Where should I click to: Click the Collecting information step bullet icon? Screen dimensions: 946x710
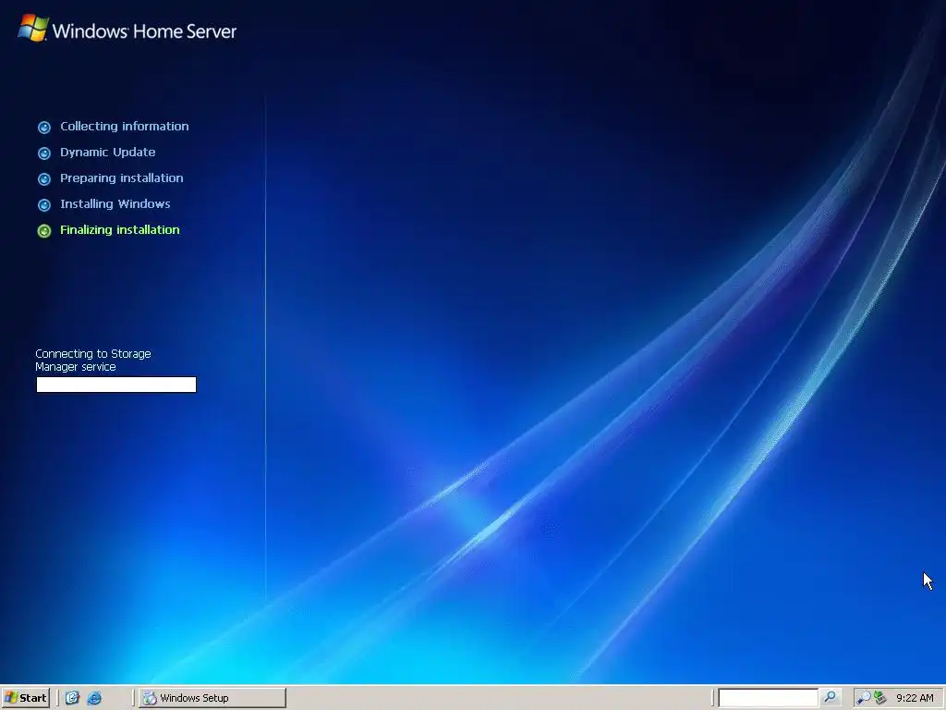click(44, 127)
